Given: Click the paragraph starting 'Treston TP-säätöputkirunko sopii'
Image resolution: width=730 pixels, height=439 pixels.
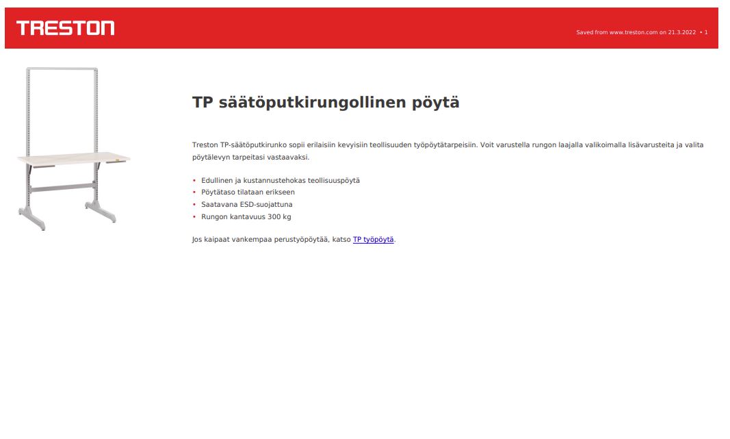Looking at the screenshot, I should pos(448,151).
